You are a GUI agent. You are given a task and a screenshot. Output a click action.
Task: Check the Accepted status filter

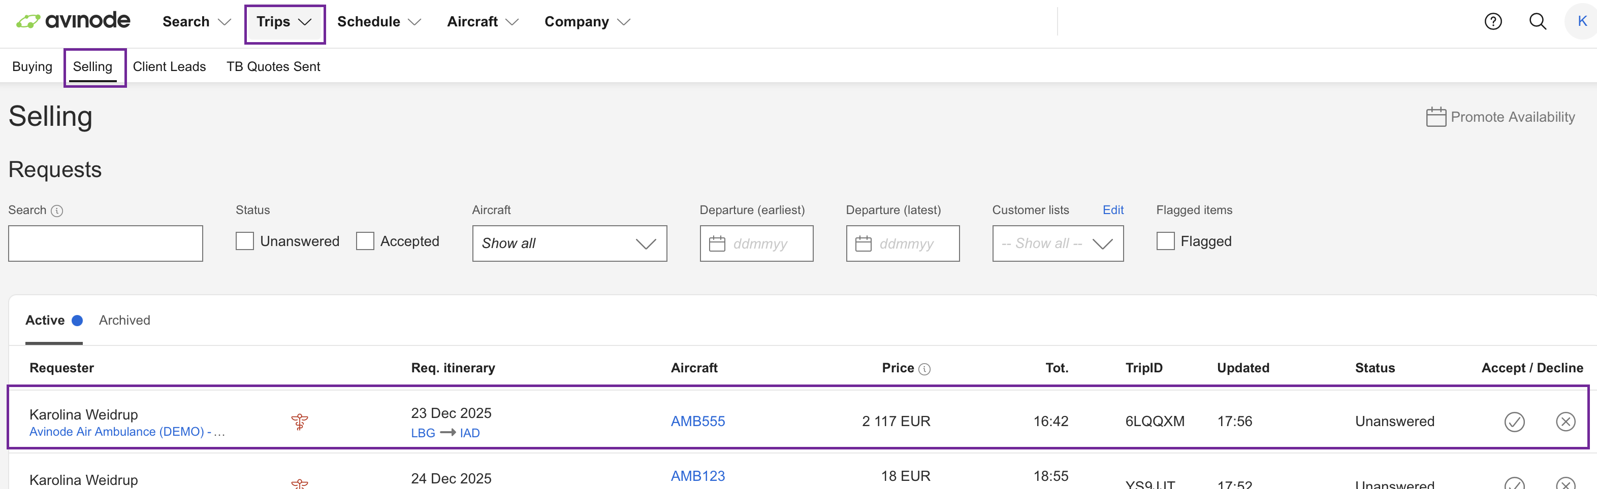coord(365,241)
